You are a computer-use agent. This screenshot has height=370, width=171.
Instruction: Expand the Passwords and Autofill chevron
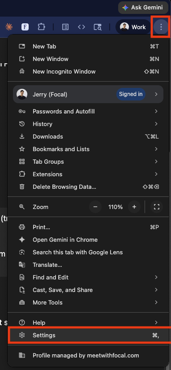156,111
